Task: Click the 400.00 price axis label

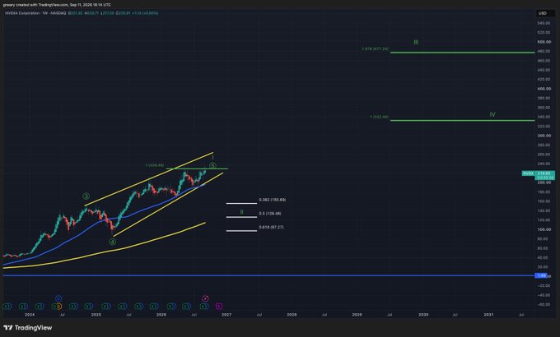Action: (544, 89)
